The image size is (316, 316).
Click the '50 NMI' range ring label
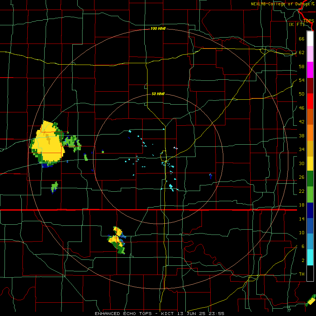point(158,94)
